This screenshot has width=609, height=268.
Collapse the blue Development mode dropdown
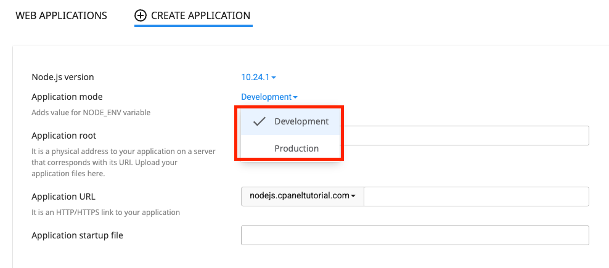[x=269, y=97]
